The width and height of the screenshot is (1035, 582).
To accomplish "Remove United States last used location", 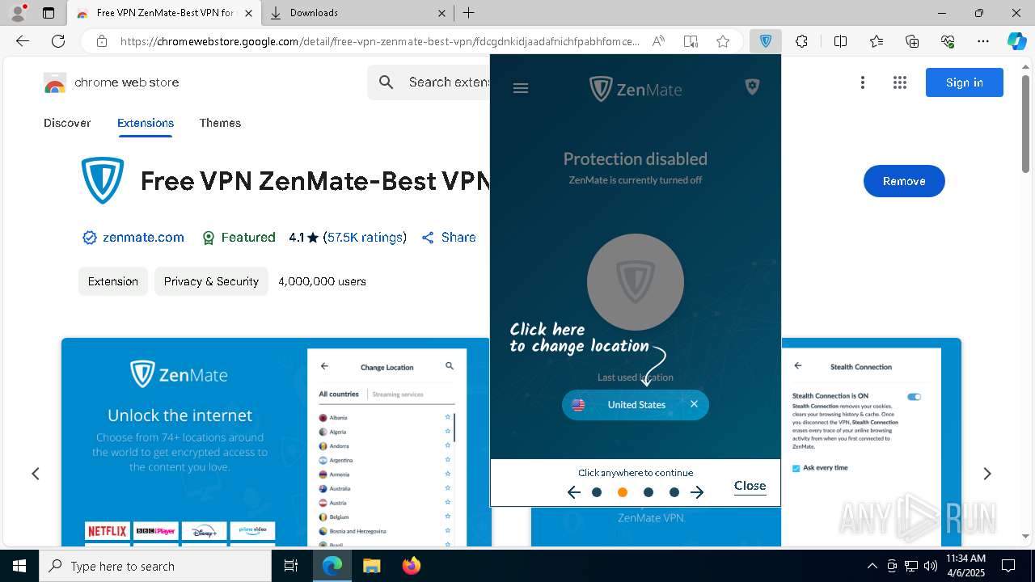I will tap(694, 404).
